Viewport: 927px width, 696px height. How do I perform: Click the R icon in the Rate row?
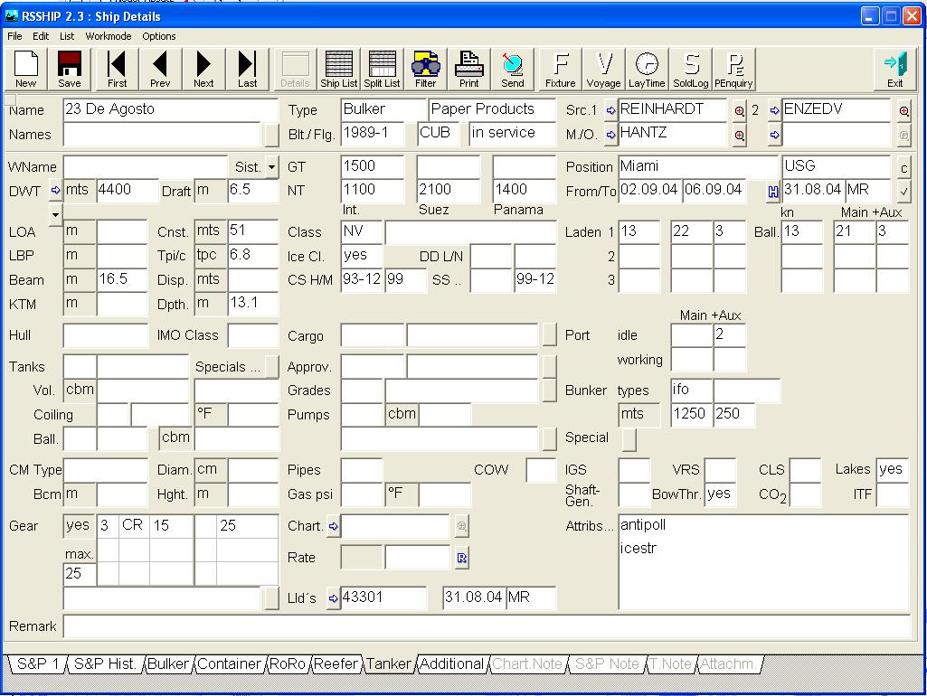coord(462,558)
